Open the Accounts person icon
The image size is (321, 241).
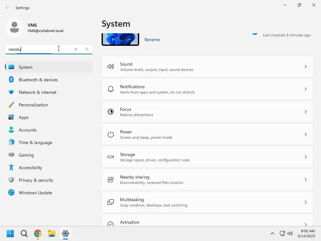11,130
